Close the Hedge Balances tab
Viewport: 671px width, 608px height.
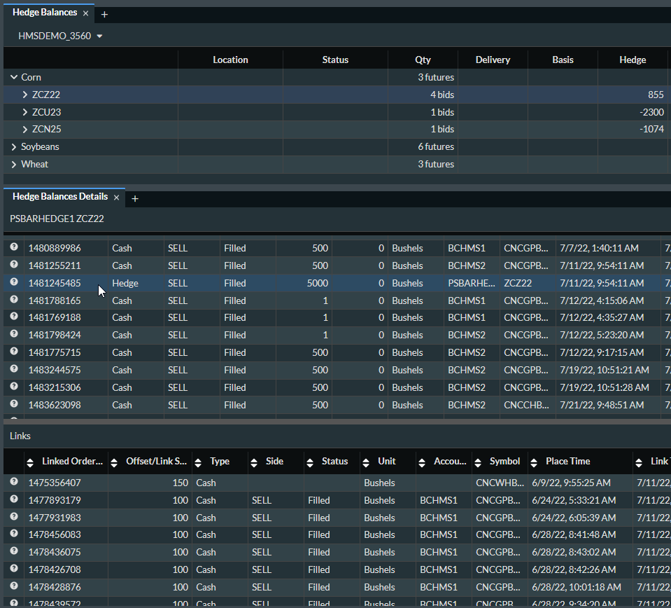pos(85,13)
